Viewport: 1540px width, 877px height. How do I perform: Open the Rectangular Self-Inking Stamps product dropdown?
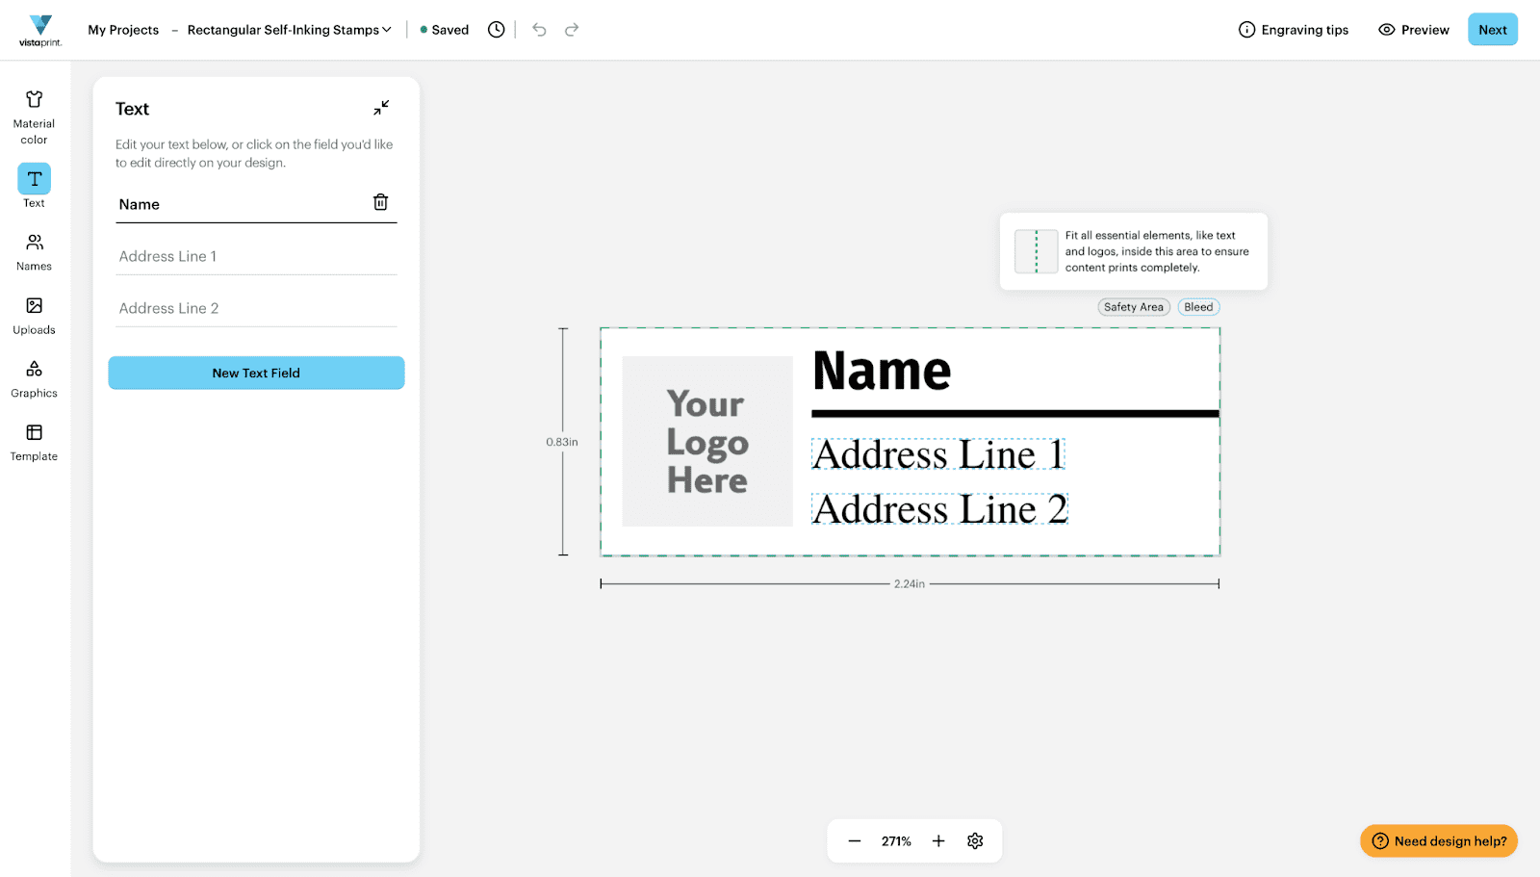pos(288,30)
